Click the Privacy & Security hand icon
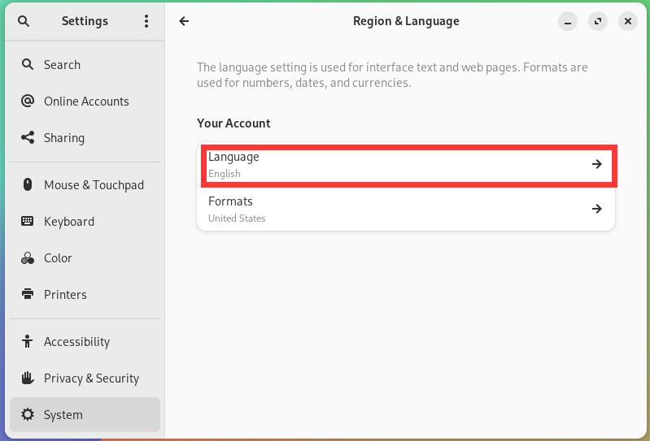 point(28,378)
